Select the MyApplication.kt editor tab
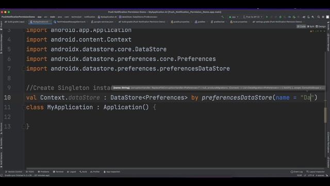Screen dimensions: 330x186 pos(40,22)
